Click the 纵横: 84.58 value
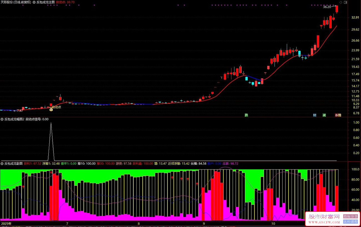The width and height of the screenshot is (361, 227). [198, 164]
